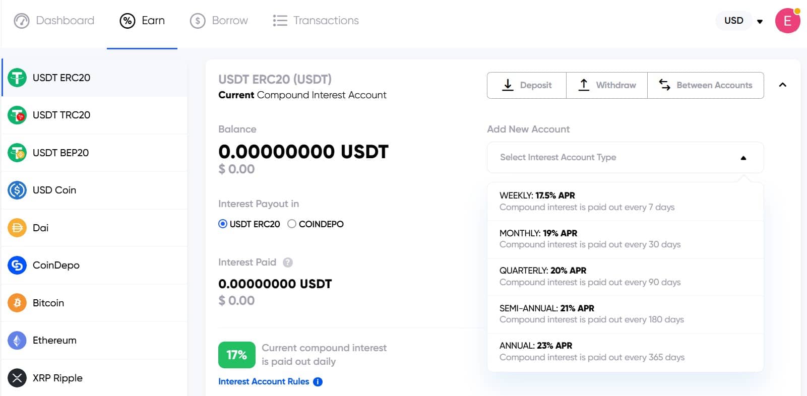Collapse the USDT ERC20 account panel chevron
The height and width of the screenshot is (396, 807).
782,85
